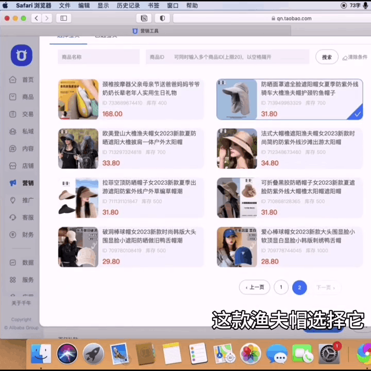Open Launchpad rocket icon in Dock
The height and width of the screenshot is (371, 371).
click(x=93, y=353)
